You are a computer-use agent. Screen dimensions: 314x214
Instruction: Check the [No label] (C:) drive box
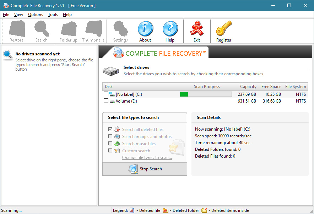(x=106, y=94)
